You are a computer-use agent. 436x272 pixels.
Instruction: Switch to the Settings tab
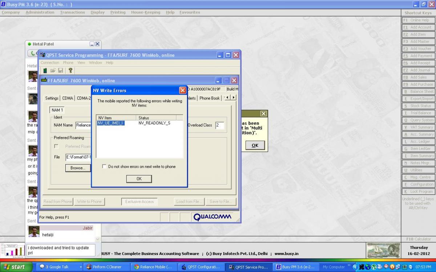coord(52,98)
